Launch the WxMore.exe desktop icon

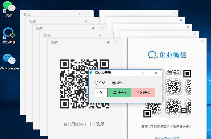click(x=9, y=62)
